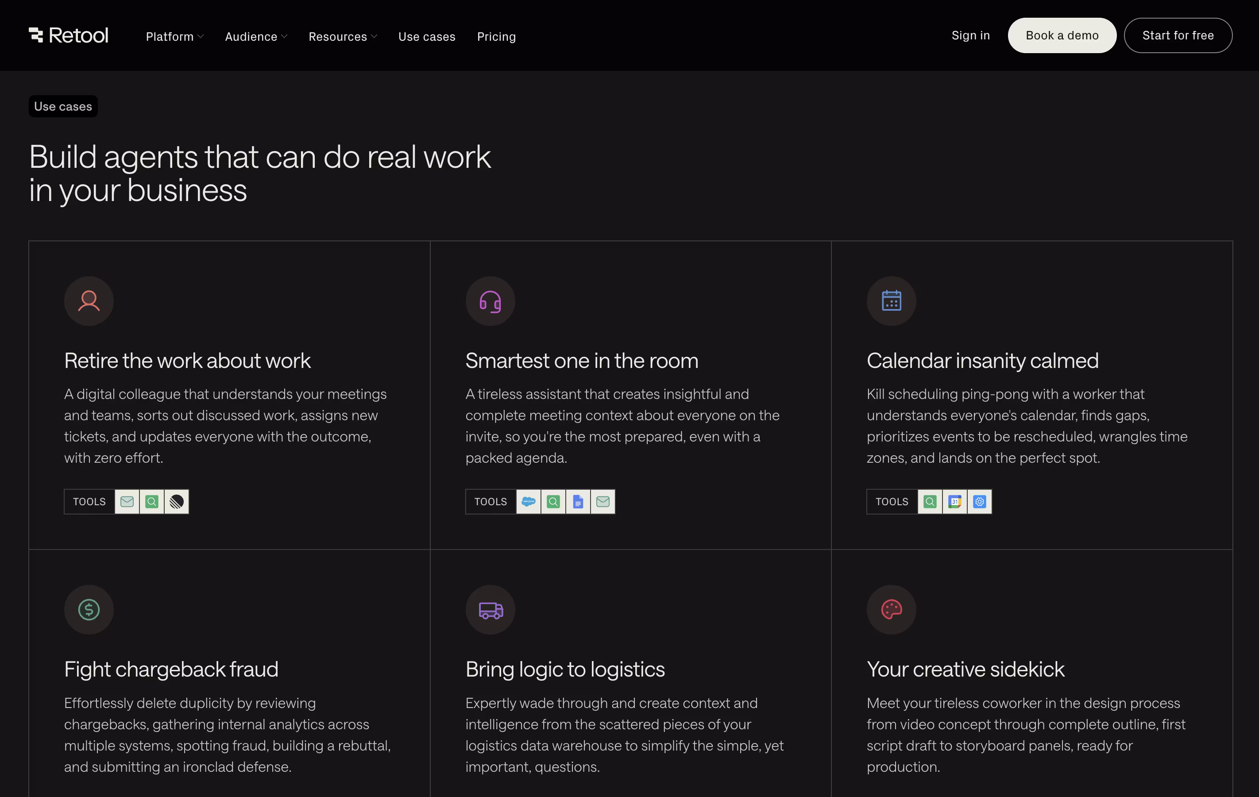The width and height of the screenshot is (1259, 797).
Task: Click the calendar icon above Calendar insanity calmed
Action: coord(892,301)
